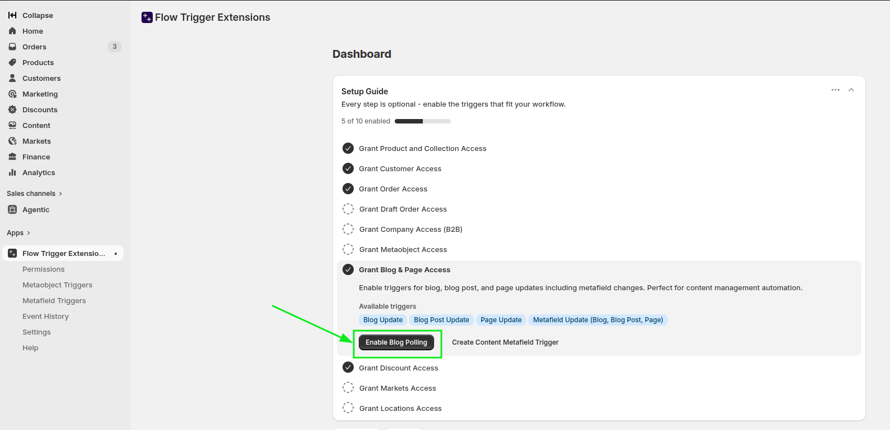Click the Content image icon
The image size is (890, 430).
click(x=12, y=125)
